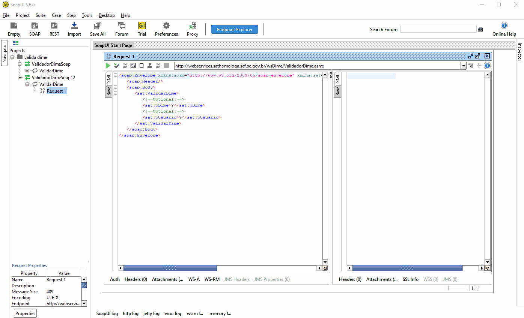Open the SoapUI log tab

107,313
